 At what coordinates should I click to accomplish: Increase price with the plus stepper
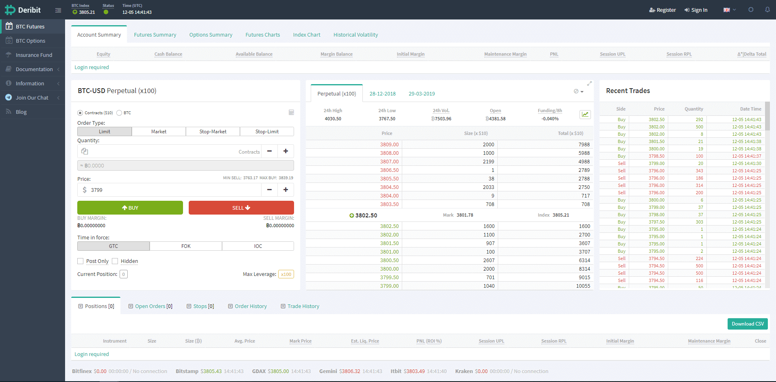[286, 190]
